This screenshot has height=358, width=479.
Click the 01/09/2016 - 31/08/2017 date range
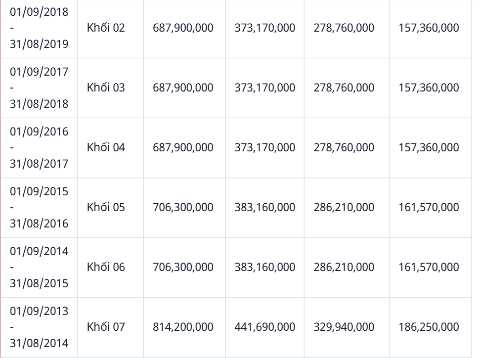[39, 147]
